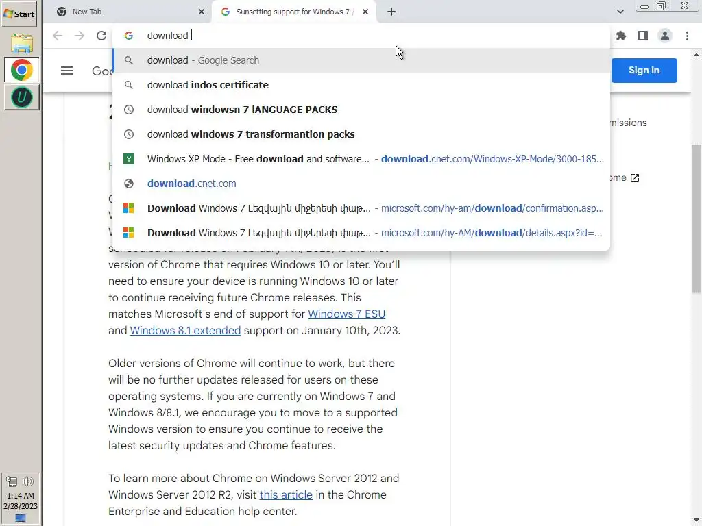Open the Extensions puzzle icon

pyautogui.click(x=621, y=36)
